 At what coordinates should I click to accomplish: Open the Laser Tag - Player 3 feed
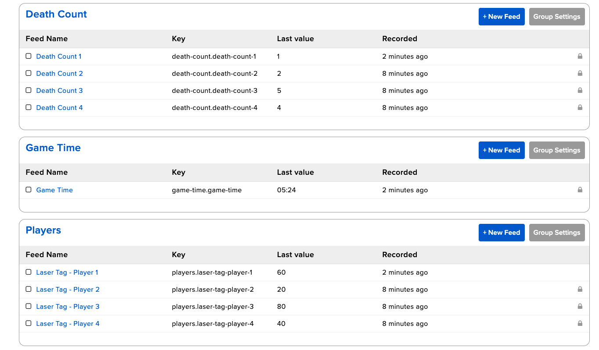click(x=68, y=307)
